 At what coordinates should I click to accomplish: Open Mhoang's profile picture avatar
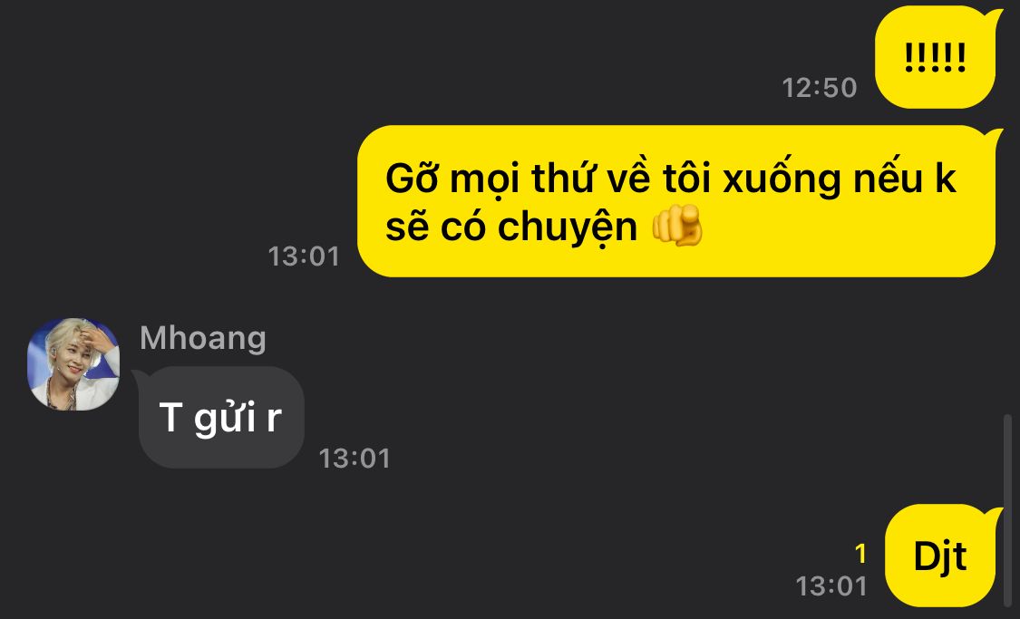coord(73,364)
